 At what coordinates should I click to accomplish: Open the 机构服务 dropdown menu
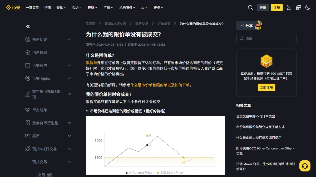(x=127, y=8)
